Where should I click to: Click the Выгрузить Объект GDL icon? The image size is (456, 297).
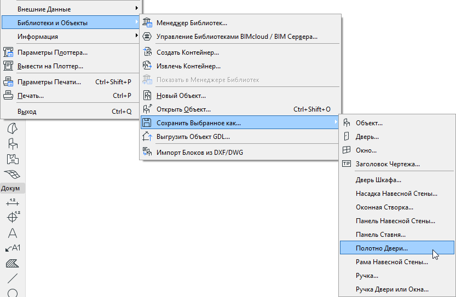click(x=147, y=137)
